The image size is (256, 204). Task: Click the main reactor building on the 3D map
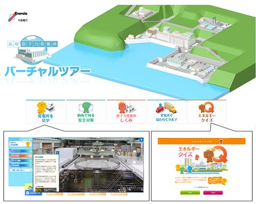click(182, 40)
